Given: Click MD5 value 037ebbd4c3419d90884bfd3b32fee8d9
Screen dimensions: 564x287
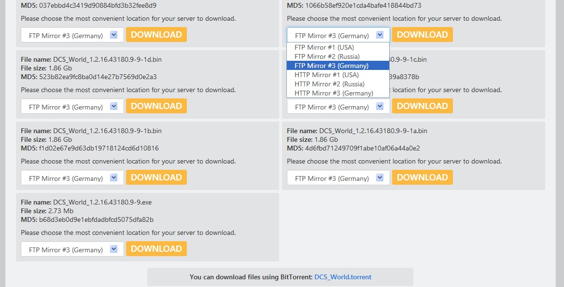Looking at the screenshot, I should point(98,6).
